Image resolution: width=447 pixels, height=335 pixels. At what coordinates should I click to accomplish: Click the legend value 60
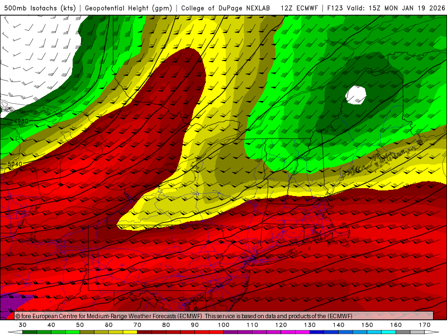coord(108,325)
